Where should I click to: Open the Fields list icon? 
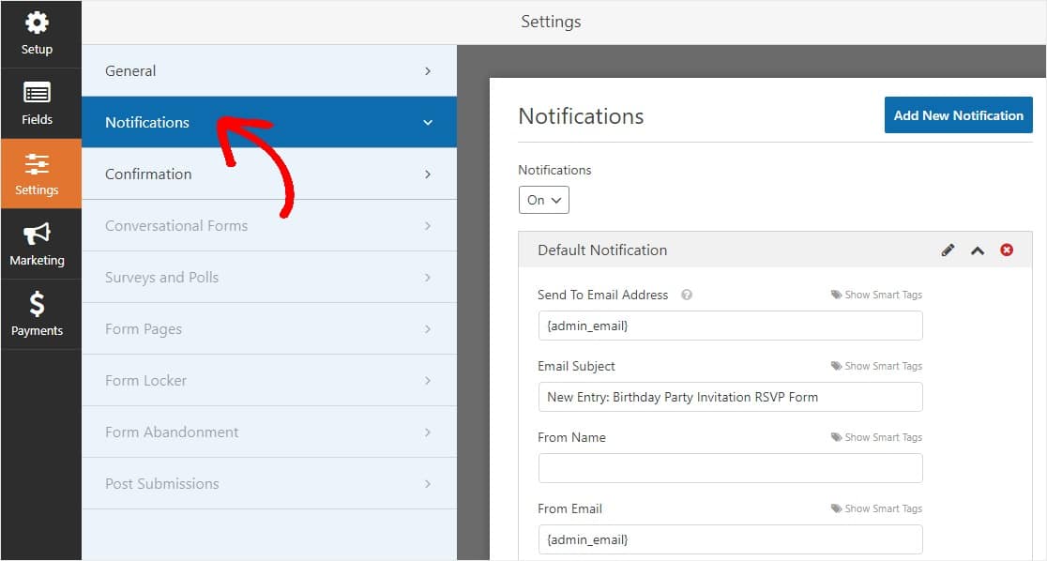pyautogui.click(x=37, y=92)
